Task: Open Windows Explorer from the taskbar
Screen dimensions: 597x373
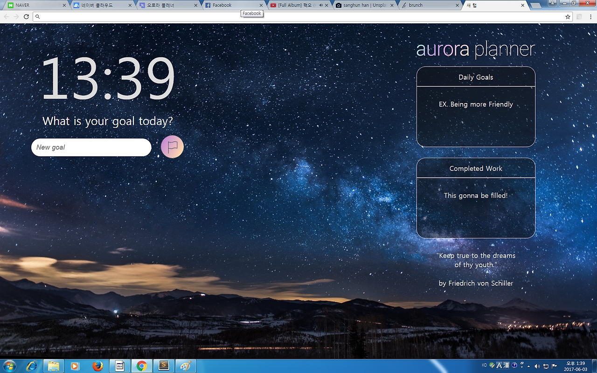Action: [x=54, y=366]
